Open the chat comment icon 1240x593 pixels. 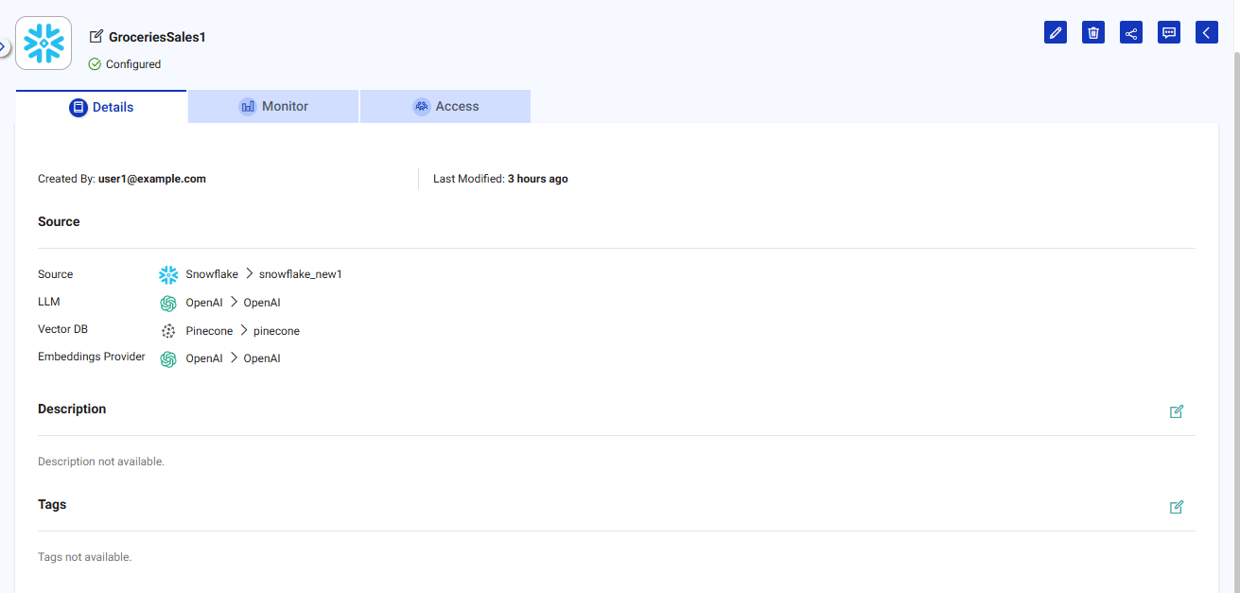tap(1169, 33)
